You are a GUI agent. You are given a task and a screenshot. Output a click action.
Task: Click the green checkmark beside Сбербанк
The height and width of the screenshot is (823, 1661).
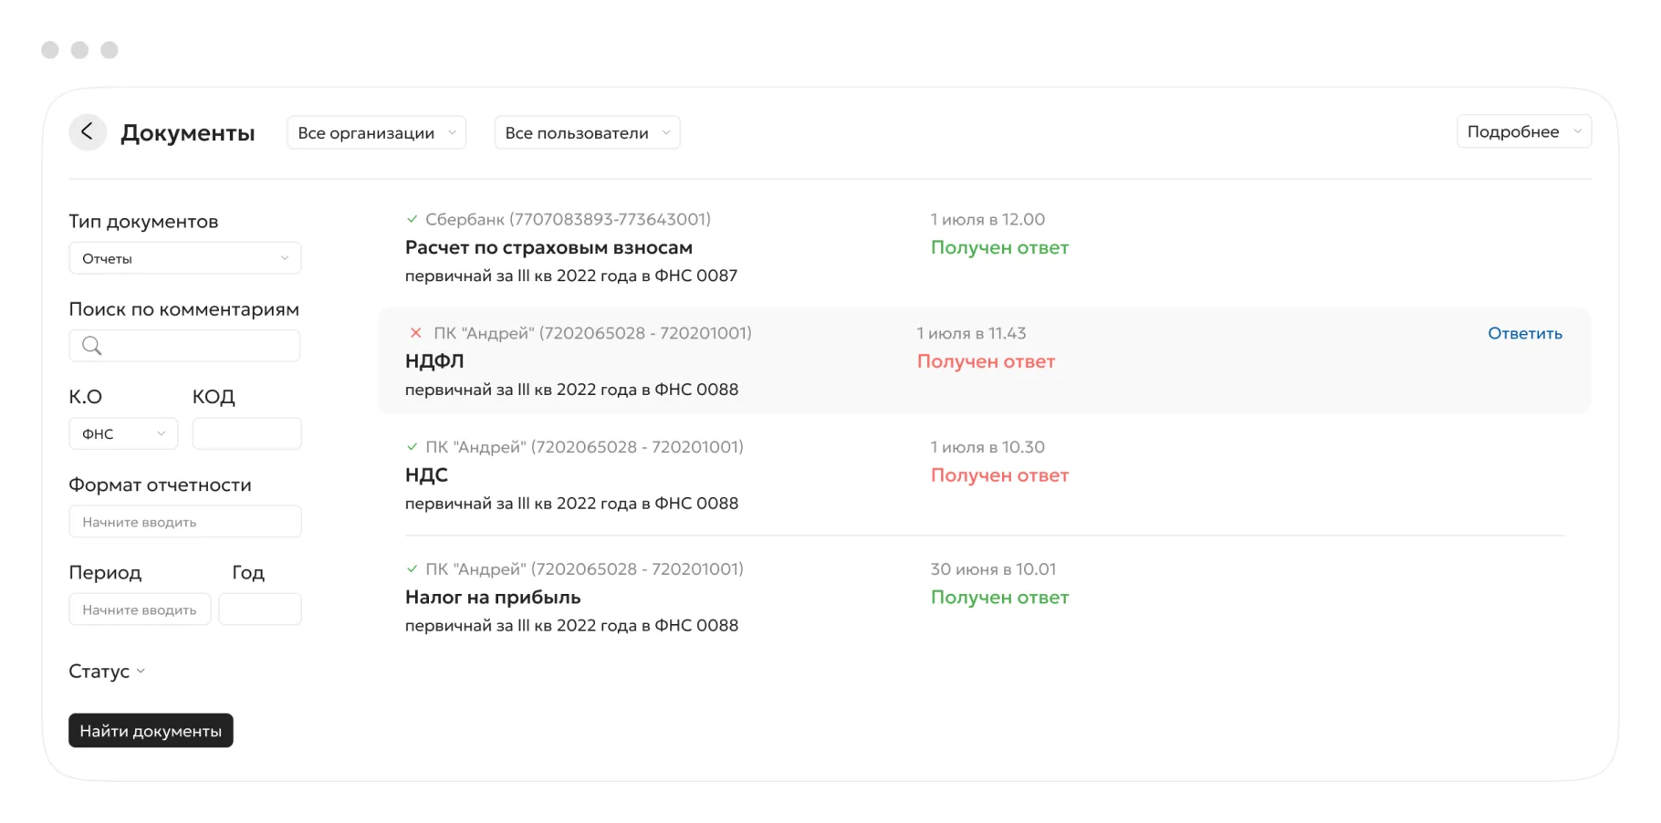tap(412, 219)
